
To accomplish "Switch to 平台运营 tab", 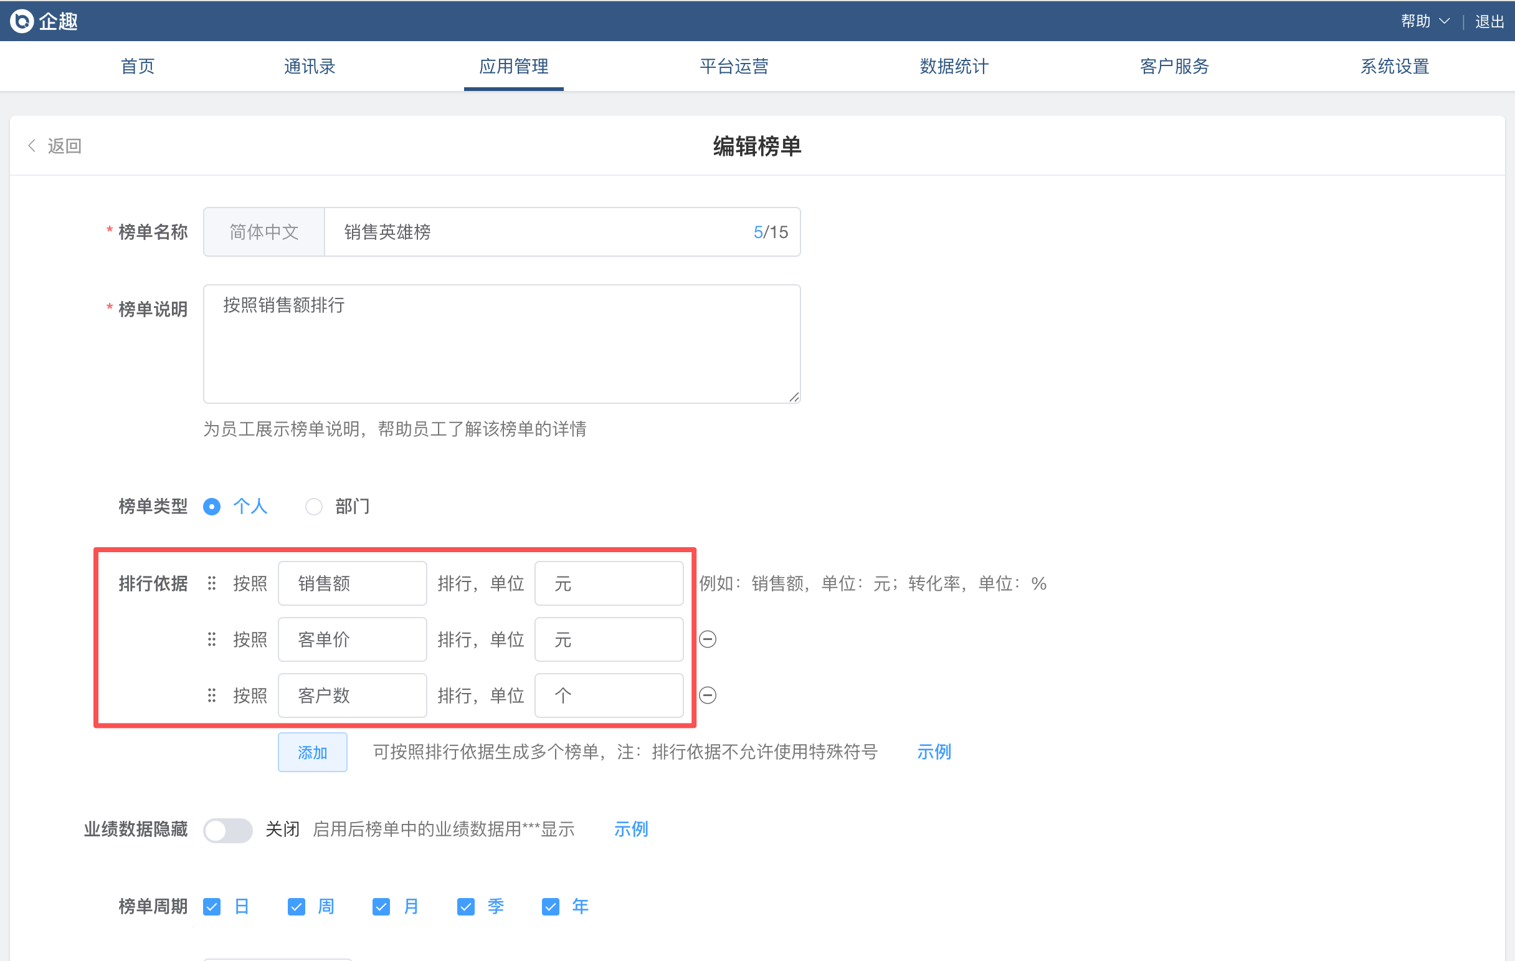I will (x=734, y=66).
